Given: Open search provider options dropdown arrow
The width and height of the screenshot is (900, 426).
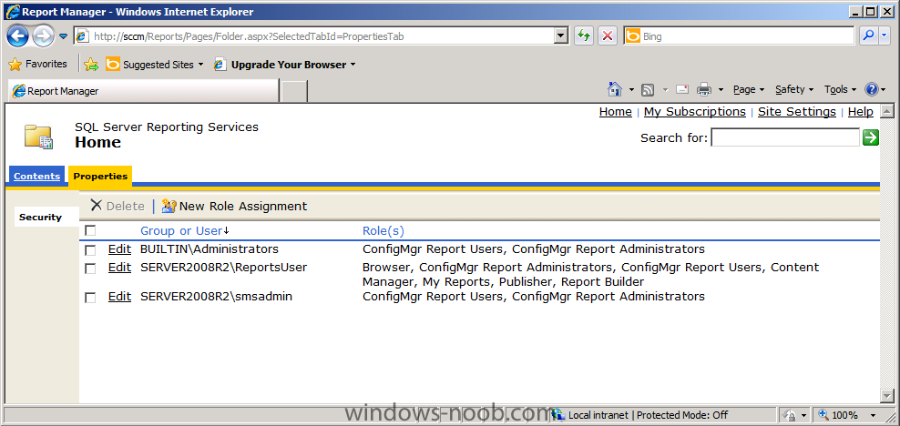Looking at the screenshot, I should click(x=884, y=36).
